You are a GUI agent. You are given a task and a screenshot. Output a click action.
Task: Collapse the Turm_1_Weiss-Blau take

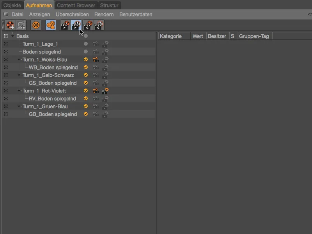tap(19, 60)
